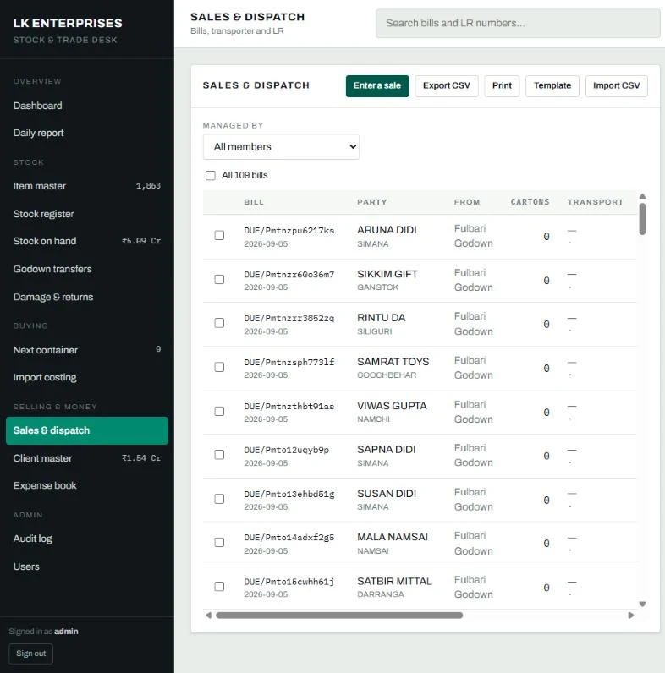Select Sales & dispatch in sidebar
This screenshot has width=665, height=673.
click(87, 430)
